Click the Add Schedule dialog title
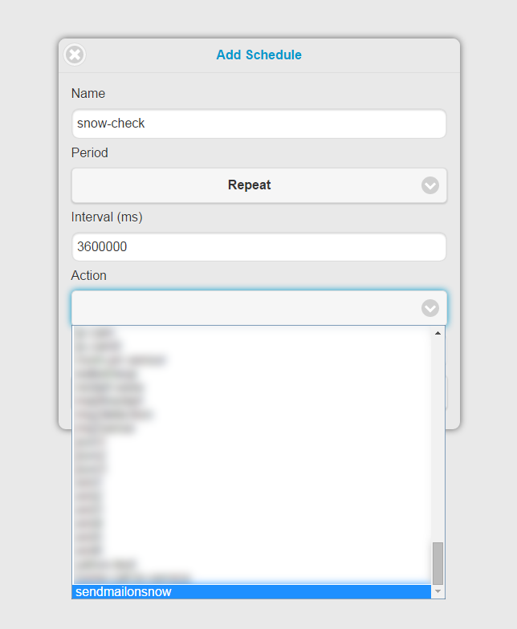The height and width of the screenshot is (629, 517). pos(258,55)
